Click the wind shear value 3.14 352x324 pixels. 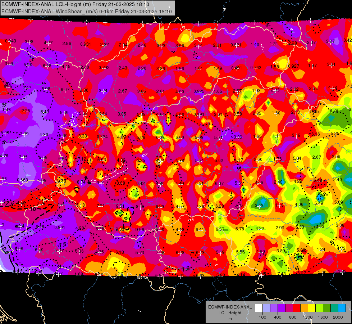pyautogui.click(x=198, y=45)
